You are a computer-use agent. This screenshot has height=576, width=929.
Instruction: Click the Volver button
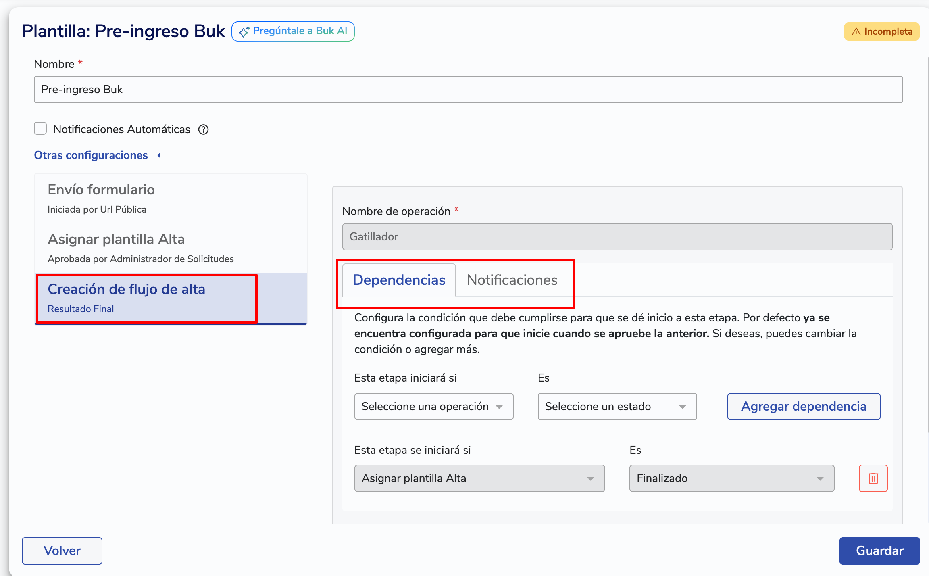[x=62, y=551]
